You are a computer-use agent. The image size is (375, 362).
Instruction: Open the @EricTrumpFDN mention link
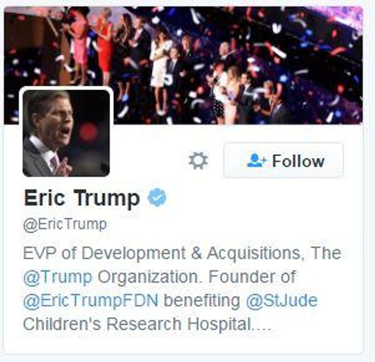[x=91, y=300]
